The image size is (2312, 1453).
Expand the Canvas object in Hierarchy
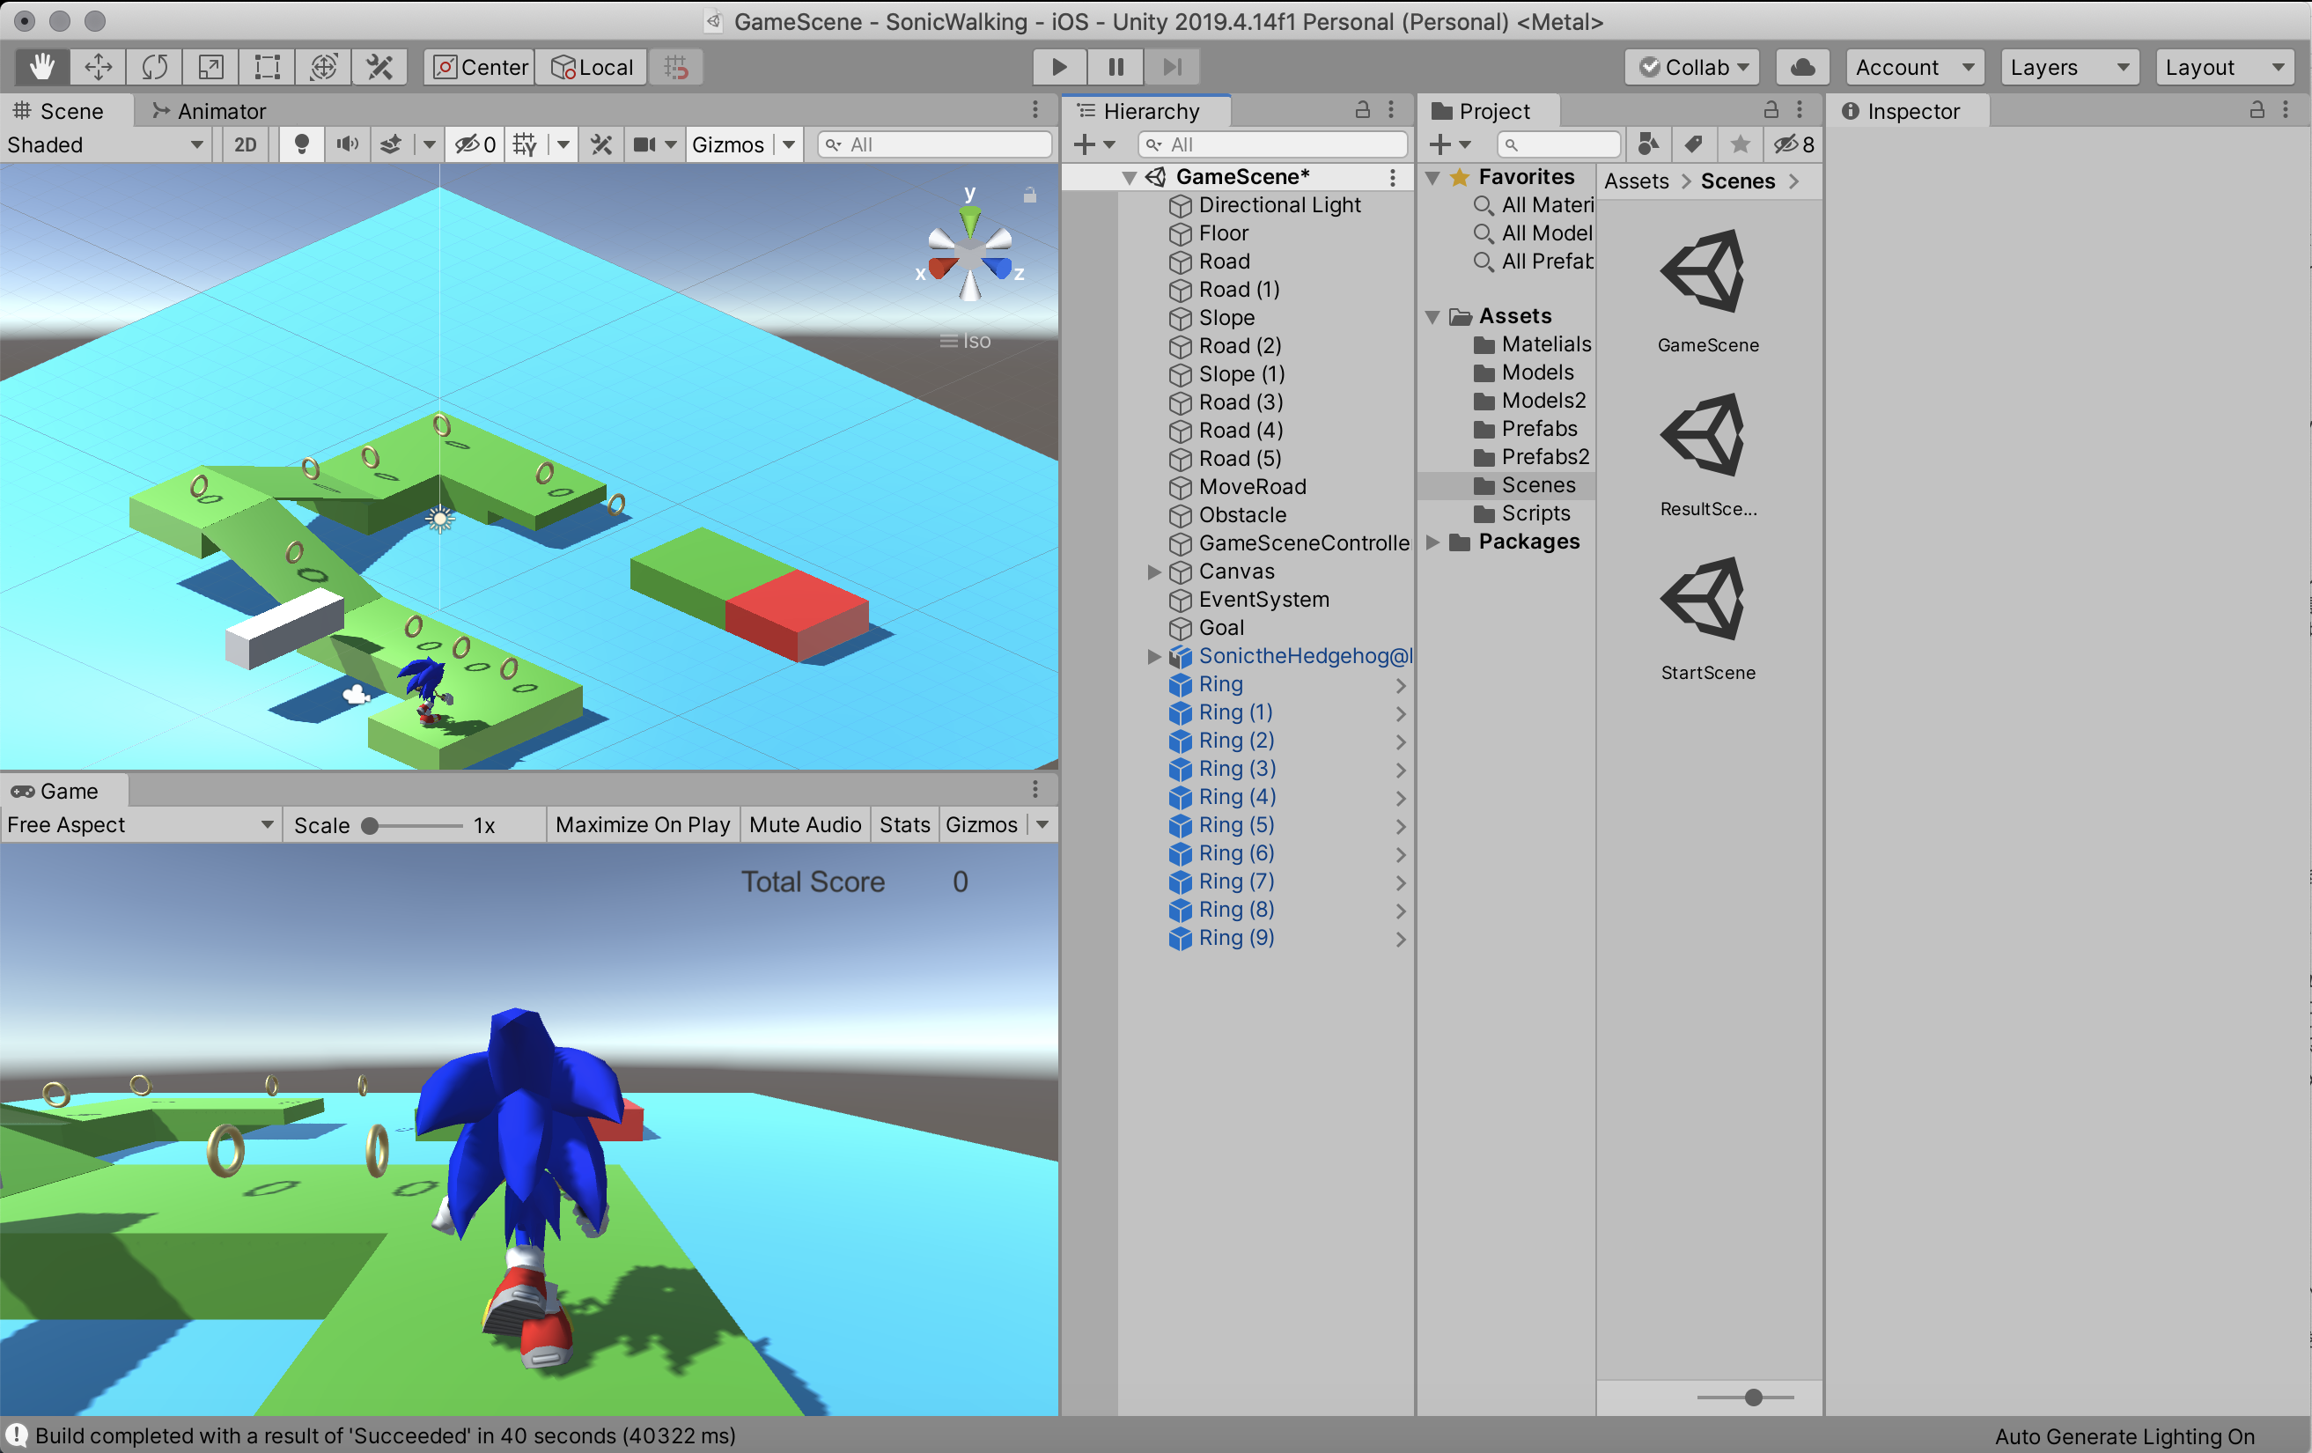[x=1154, y=572]
